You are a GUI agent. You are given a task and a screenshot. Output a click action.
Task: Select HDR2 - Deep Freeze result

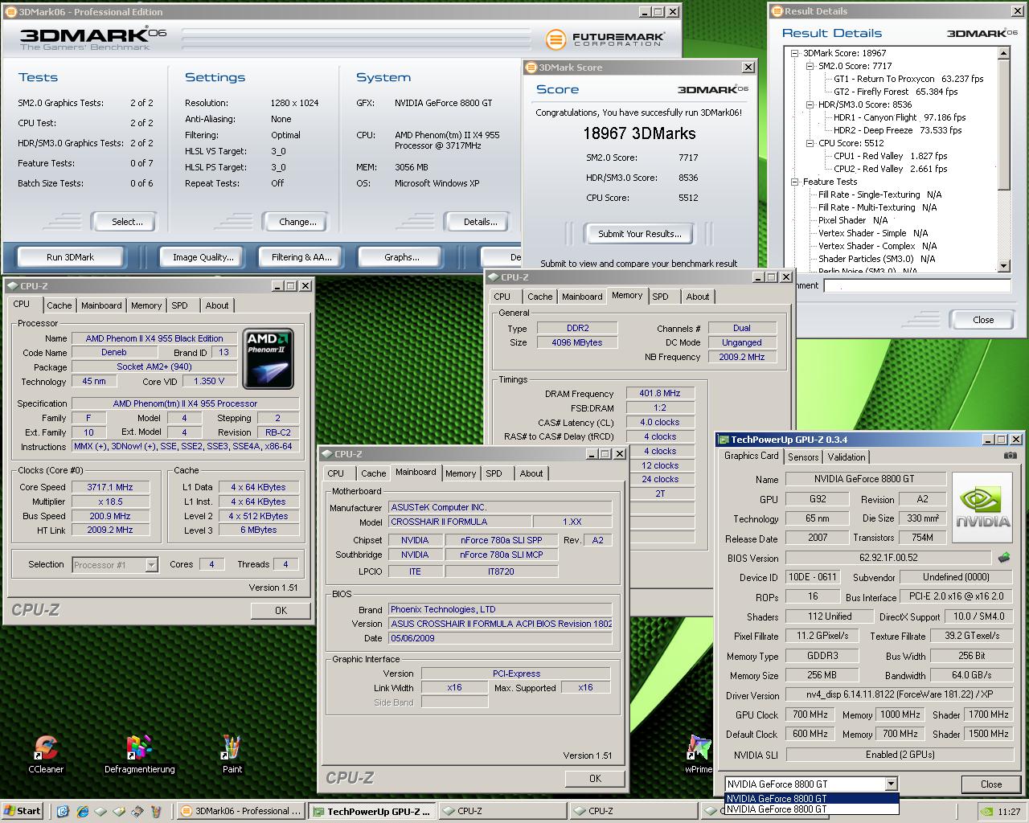(x=897, y=130)
